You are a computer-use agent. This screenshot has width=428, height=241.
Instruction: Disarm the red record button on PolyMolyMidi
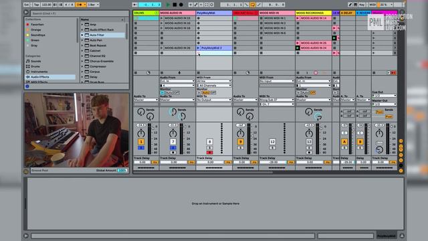coord(209,153)
